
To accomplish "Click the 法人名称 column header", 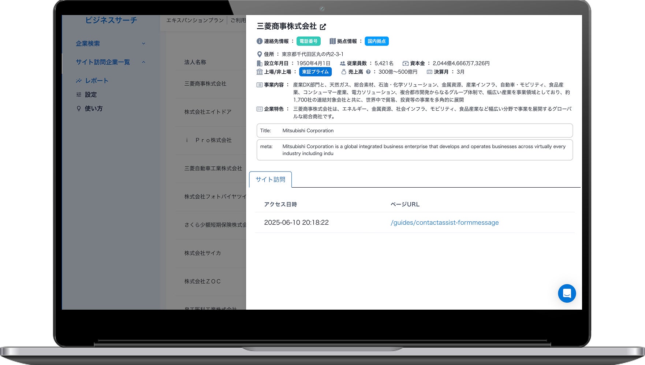I will click(x=195, y=62).
